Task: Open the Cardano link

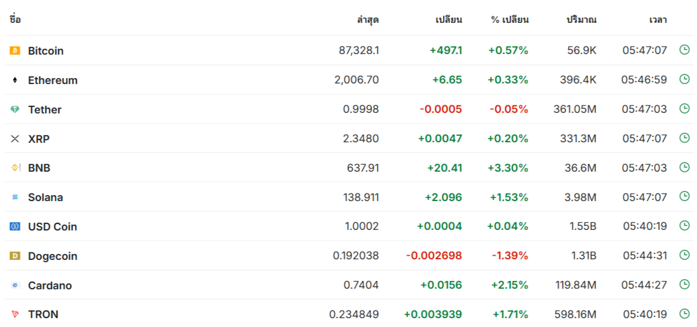Action: 50,286
